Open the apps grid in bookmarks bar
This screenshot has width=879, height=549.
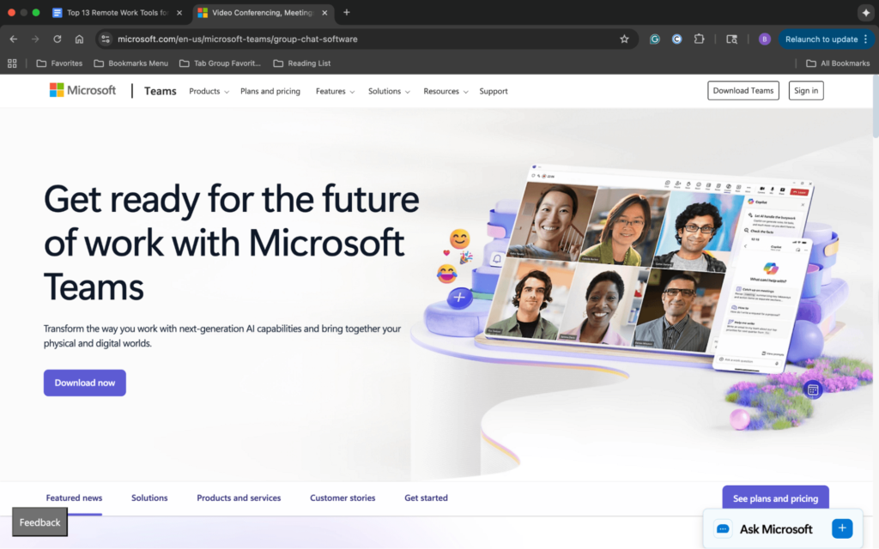click(x=12, y=63)
